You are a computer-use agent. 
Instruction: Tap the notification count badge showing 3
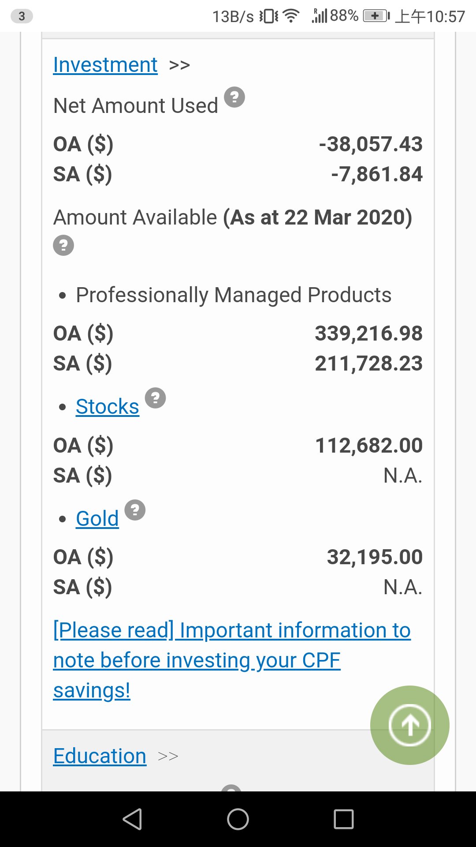(x=22, y=16)
